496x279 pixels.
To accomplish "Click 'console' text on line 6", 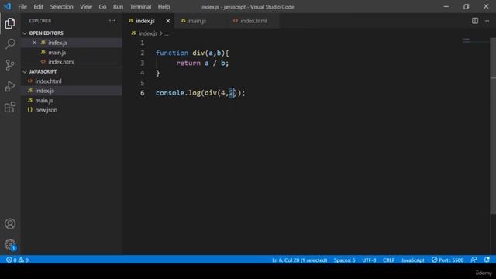I will [170, 93].
